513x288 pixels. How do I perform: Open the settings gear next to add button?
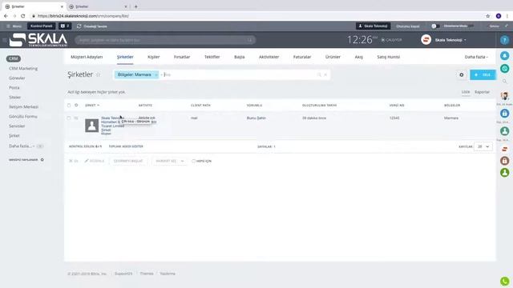coord(462,74)
